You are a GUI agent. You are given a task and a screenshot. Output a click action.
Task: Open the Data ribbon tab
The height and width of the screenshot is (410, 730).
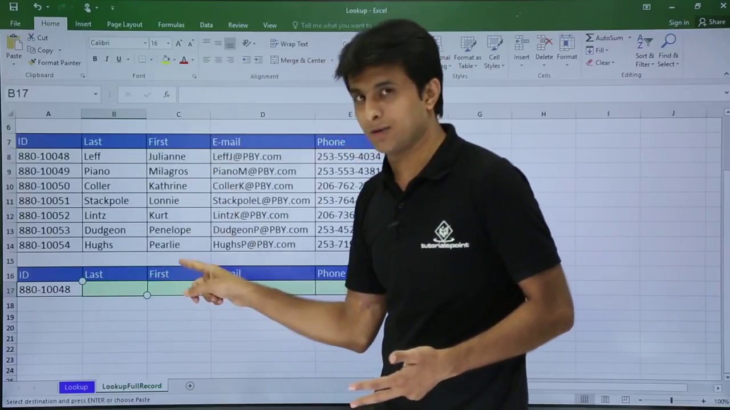point(206,24)
